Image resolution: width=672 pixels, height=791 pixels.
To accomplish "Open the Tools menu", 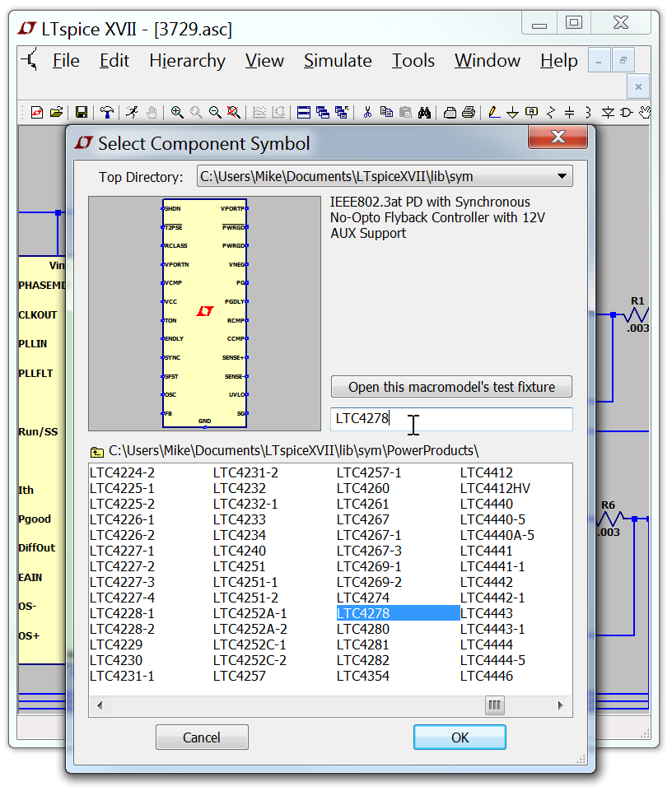I will pos(413,61).
